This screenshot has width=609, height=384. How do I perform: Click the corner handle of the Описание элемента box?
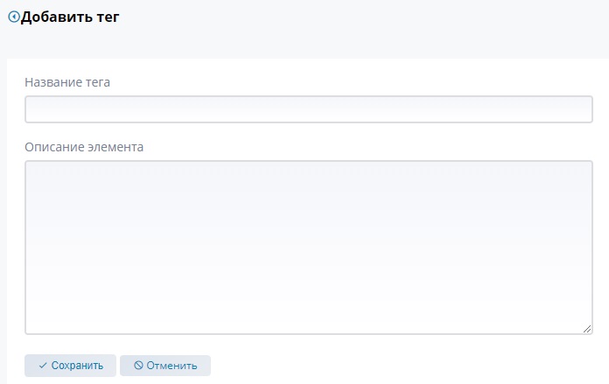click(587, 329)
